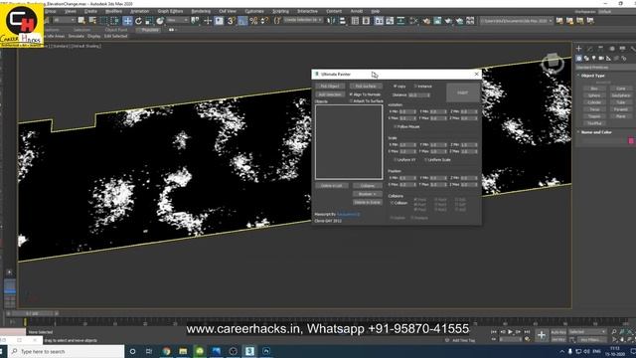Screen dimensions: 636x358
Task: Click the Align tool icon
Action: pyautogui.click(x=342, y=21)
